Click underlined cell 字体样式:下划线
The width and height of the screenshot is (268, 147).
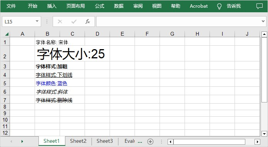pos(54,75)
